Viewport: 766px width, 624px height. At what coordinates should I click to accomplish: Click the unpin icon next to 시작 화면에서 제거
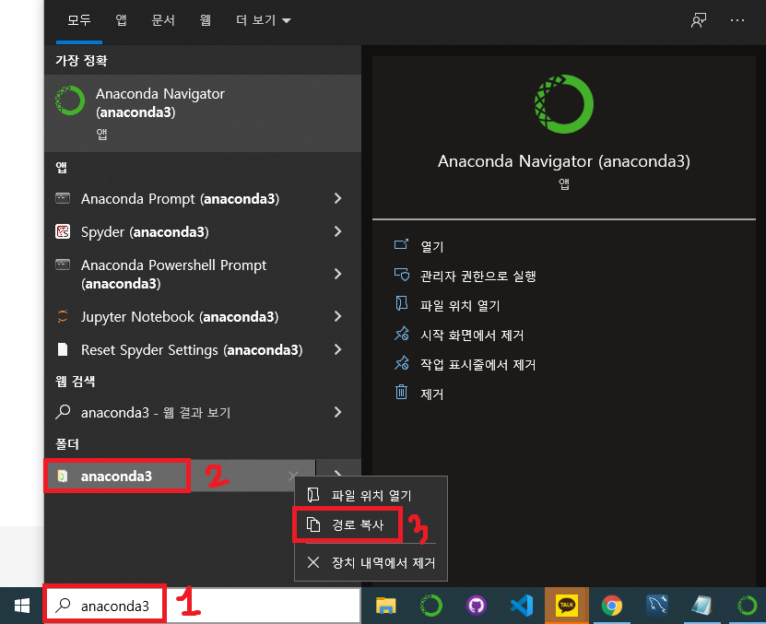click(402, 334)
